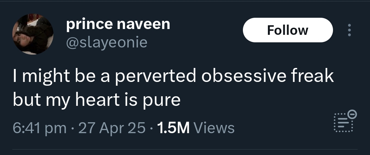Follow the @slayeonie account
This screenshot has width=370, height=155.
287,30
